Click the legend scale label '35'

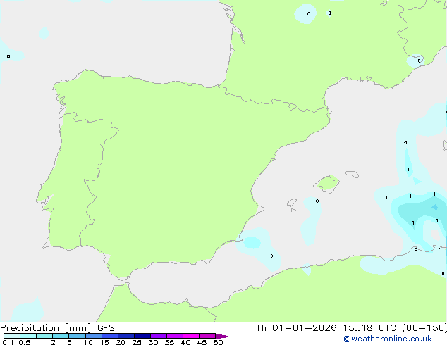point(169,342)
